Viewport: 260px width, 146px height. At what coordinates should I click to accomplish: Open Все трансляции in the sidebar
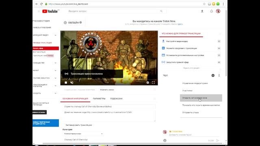pyautogui.click(x=39, y=52)
